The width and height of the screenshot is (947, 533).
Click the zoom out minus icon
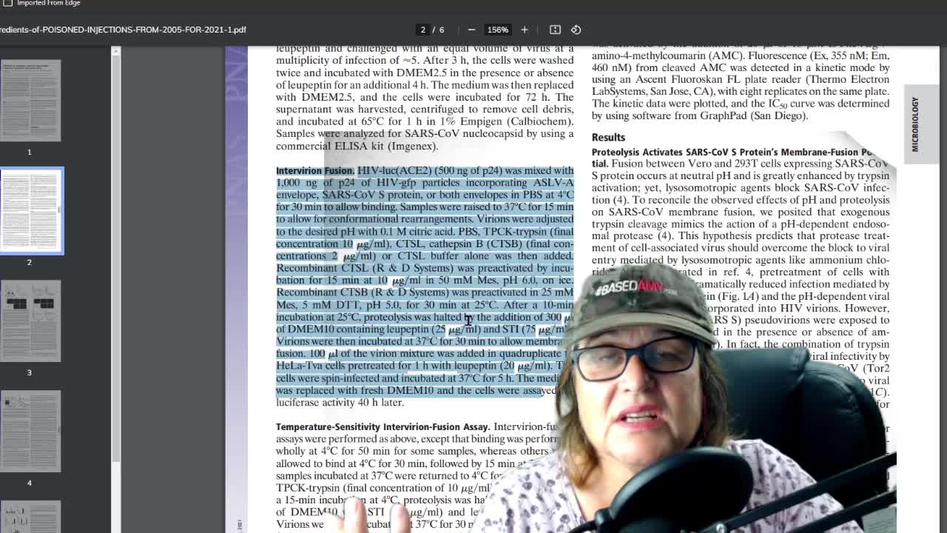pyautogui.click(x=471, y=30)
